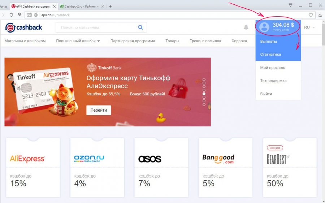Viewport: 325px width, 203px height.
Task: Open Трекинг посылок page
Action: coord(205,41)
